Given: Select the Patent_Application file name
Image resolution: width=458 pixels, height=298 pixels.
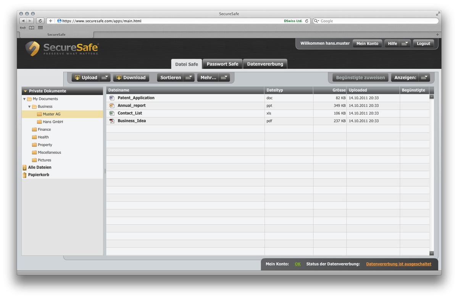Looking at the screenshot, I should coord(136,98).
